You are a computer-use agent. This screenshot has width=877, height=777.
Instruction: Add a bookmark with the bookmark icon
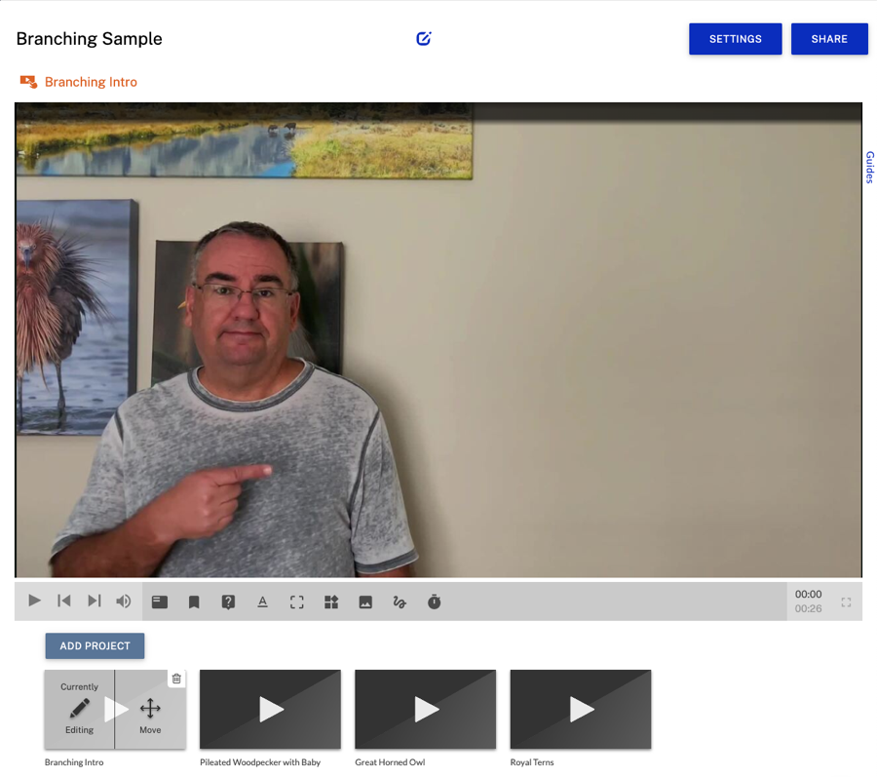click(x=194, y=602)
